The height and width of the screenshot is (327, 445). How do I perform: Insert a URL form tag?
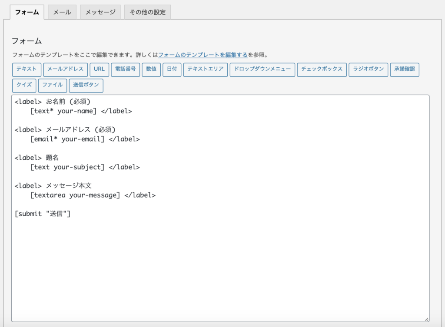[x=99, y=69]
